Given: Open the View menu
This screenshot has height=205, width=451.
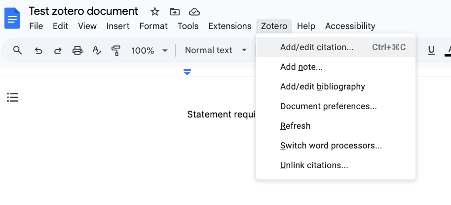Looking at the screenshot, I should click(x=87, y=26).
